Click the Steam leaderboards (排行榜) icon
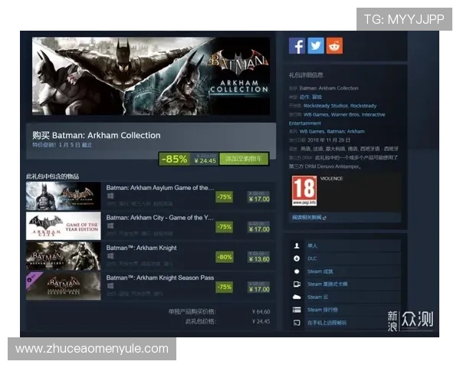The height and width of the screenshot is (368, 460). tap(297, 310)
